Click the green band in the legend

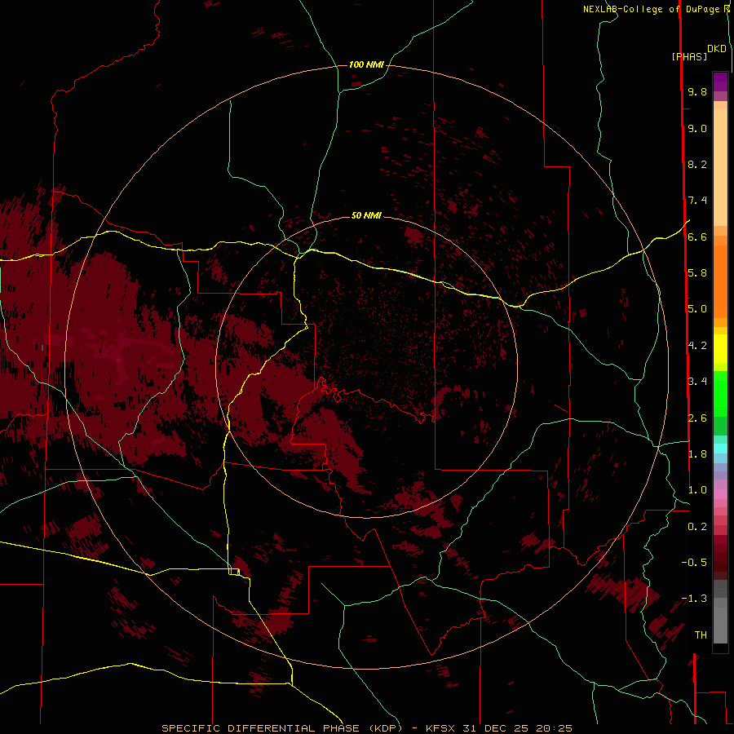tap(720, 393)
